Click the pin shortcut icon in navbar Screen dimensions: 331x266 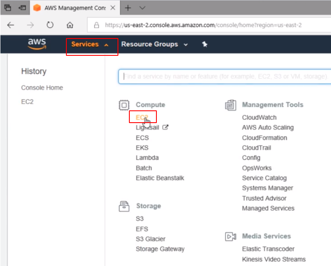[205, 44]
